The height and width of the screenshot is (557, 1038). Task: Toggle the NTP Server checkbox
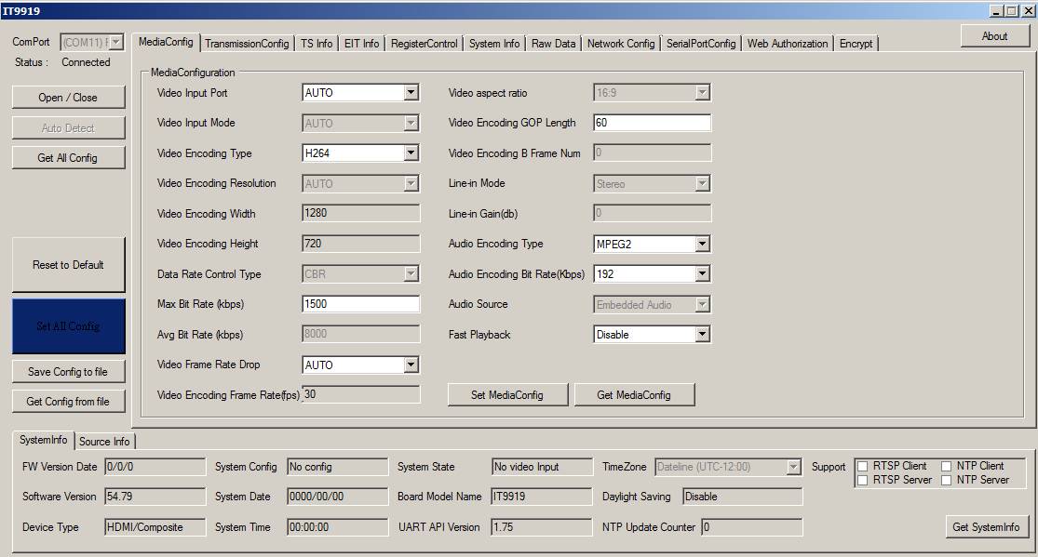pos(947,480)
